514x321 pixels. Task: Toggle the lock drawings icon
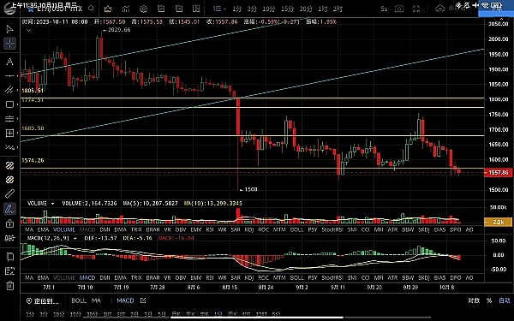pyautogui.click(x=9, y=223)
